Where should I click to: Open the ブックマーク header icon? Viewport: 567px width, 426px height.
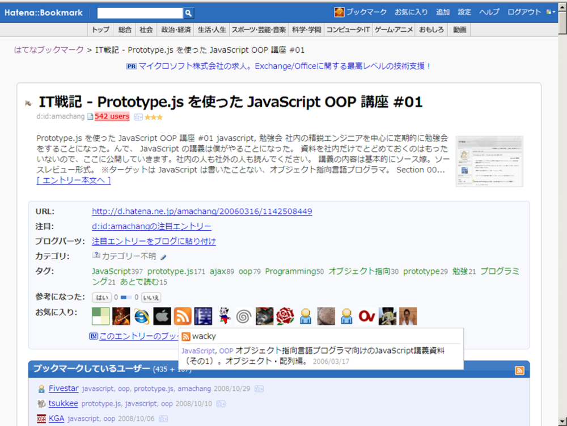point(339,12)
